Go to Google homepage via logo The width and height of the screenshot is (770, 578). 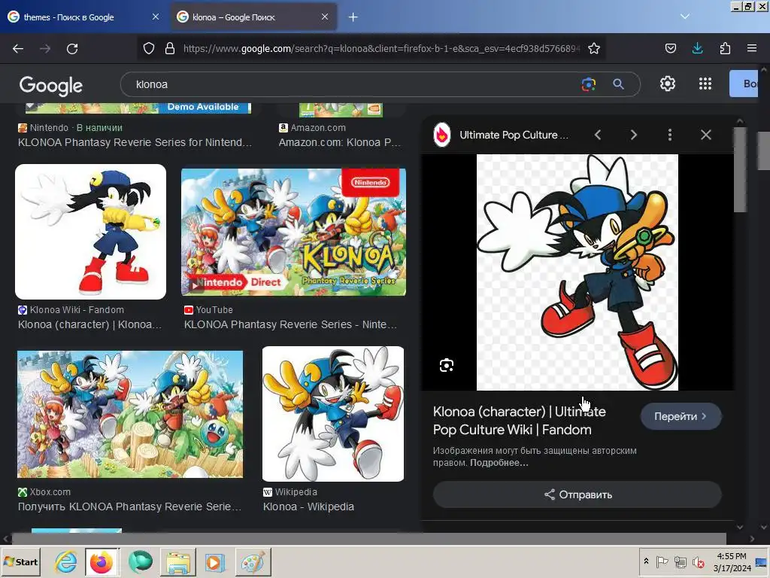point(51,86)
